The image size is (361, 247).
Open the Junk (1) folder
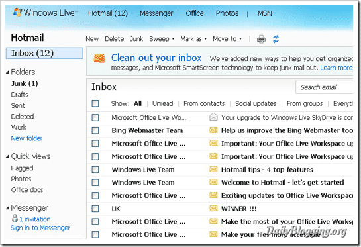(x=25, y=83)
